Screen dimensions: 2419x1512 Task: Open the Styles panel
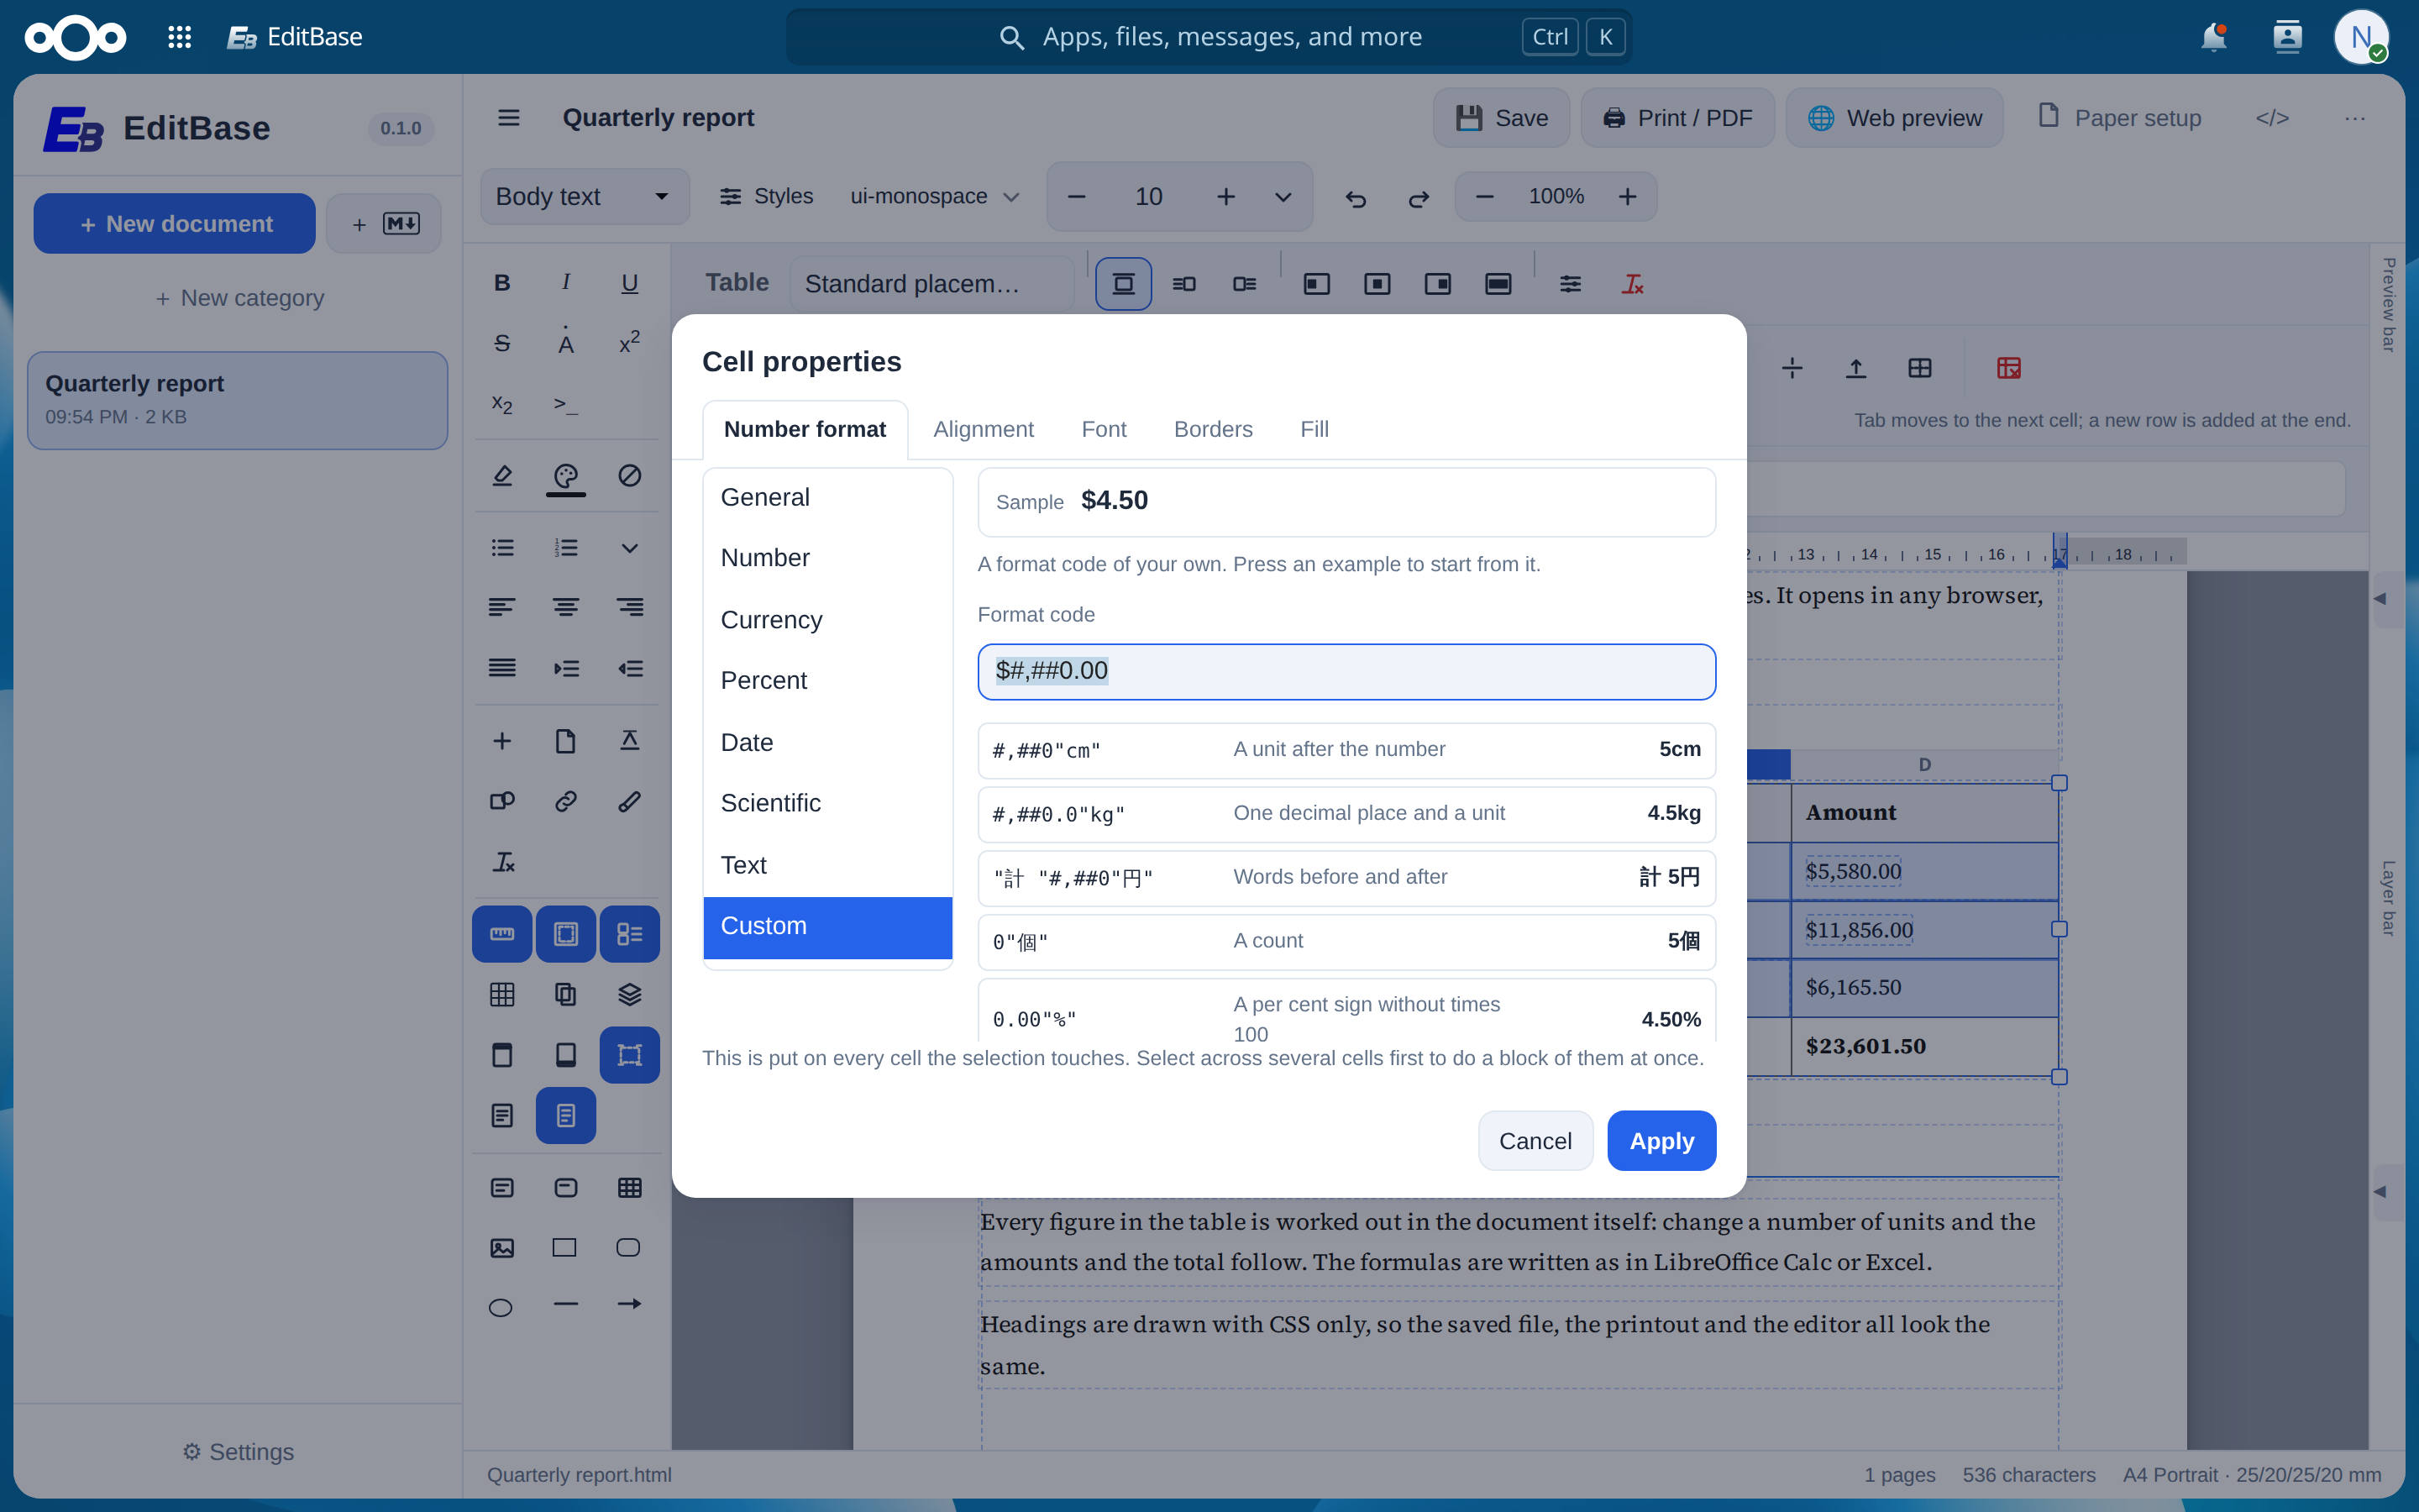point(767,197)
